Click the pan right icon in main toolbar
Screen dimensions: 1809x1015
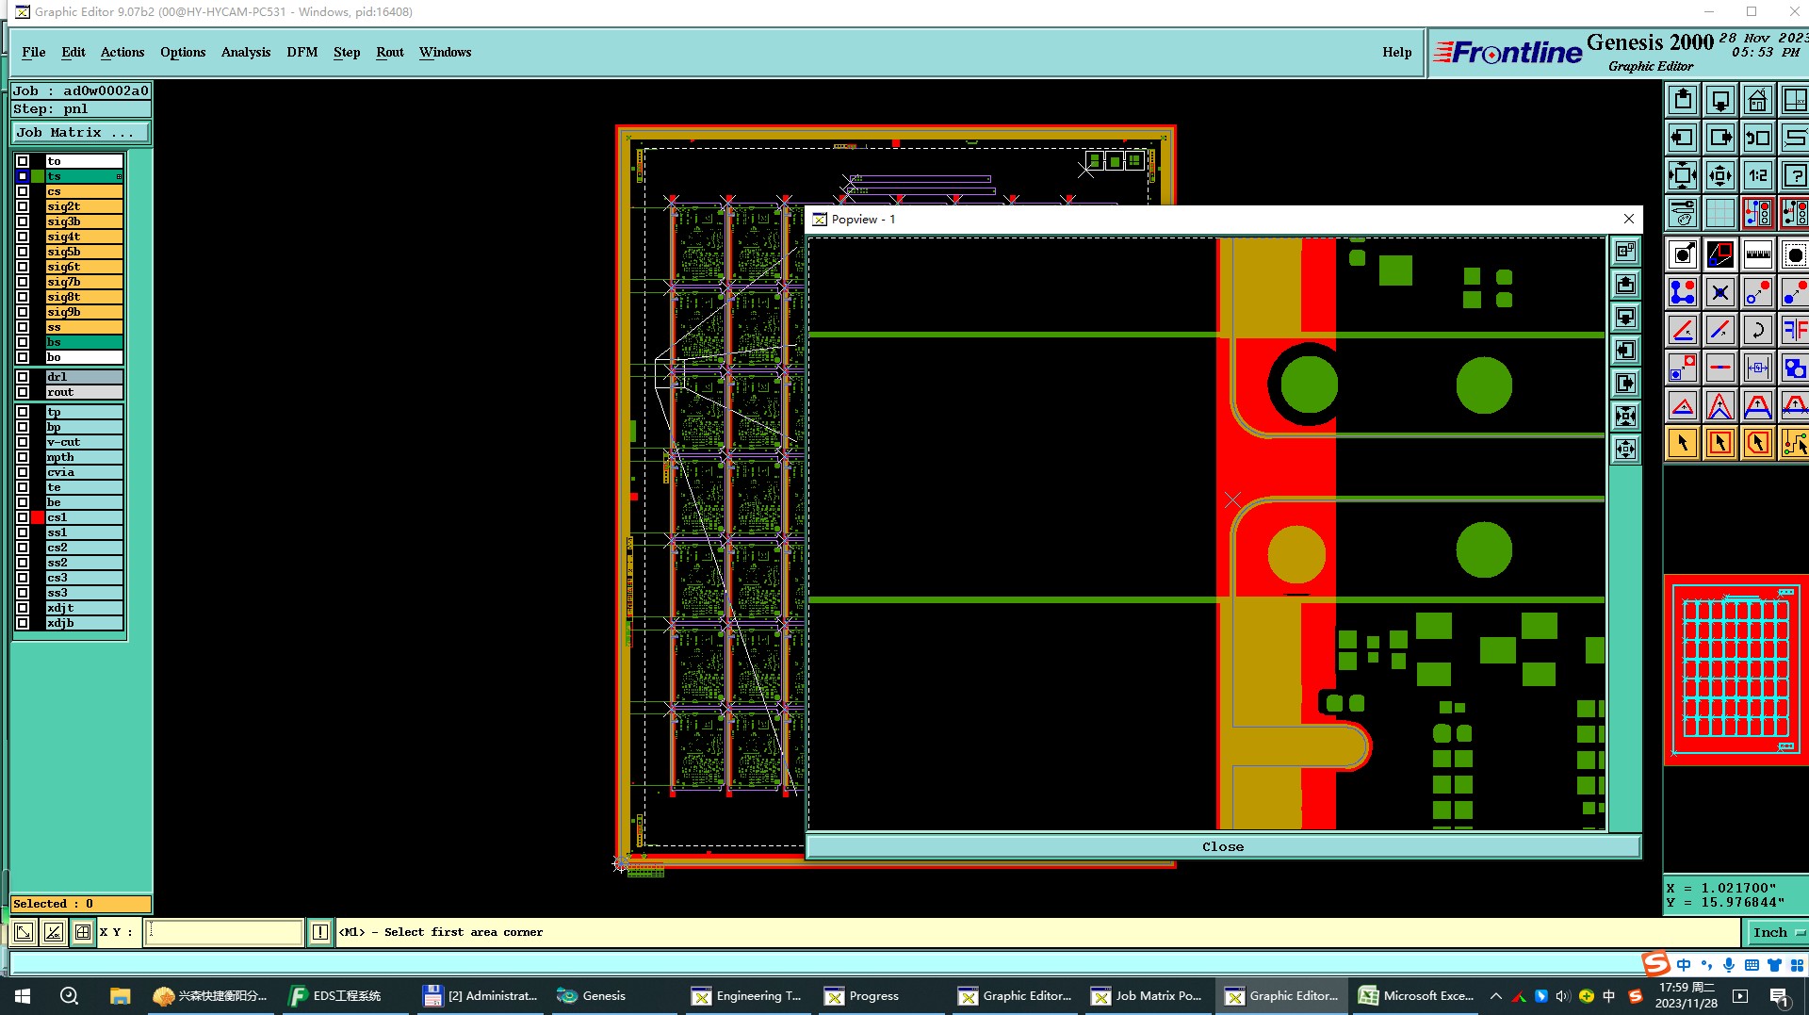[x=1720, y=138]
